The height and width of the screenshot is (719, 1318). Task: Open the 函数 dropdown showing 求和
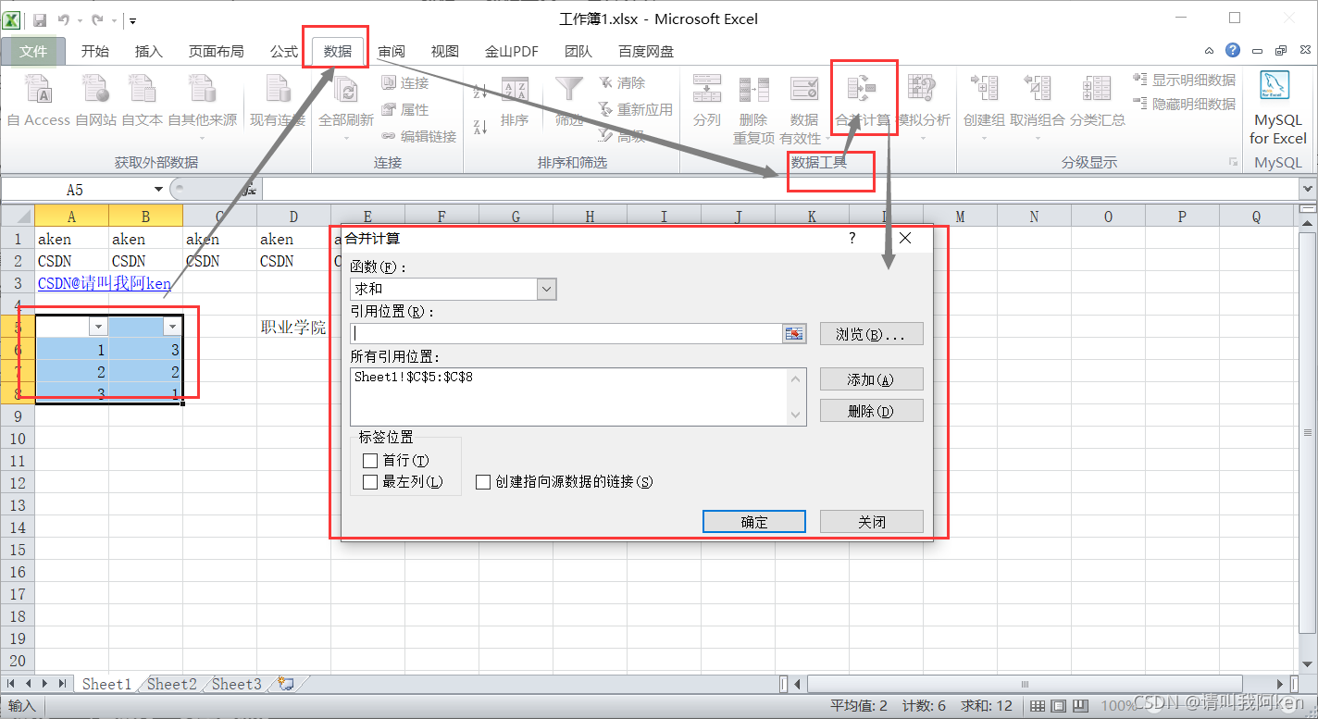coord(547,289)
